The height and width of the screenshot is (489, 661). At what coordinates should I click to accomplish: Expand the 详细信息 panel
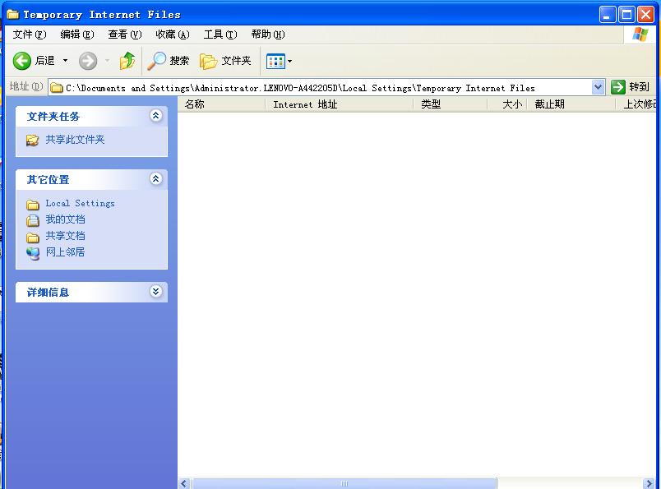pyautogui.click(x=155, y=291)
